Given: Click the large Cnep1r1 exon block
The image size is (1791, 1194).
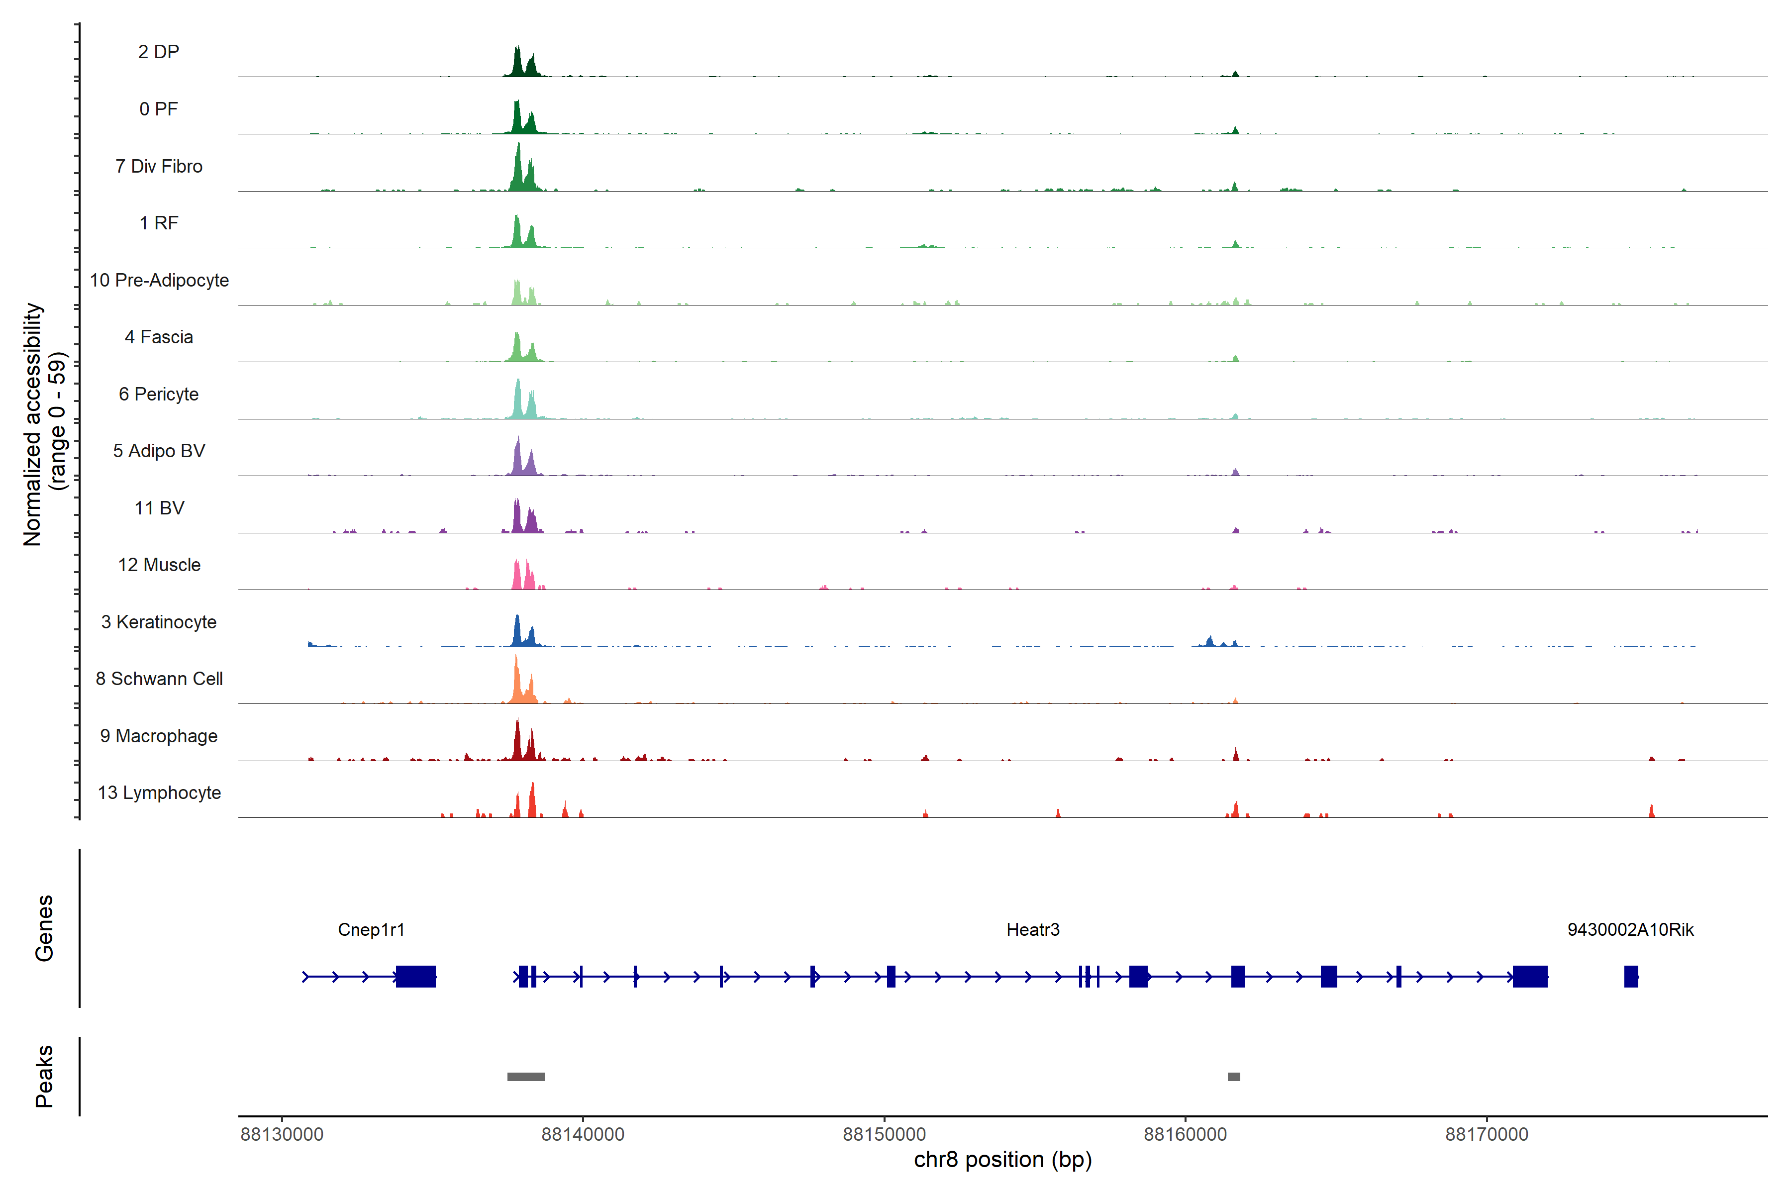Looking at the screenshot, I should pos(416,976).
